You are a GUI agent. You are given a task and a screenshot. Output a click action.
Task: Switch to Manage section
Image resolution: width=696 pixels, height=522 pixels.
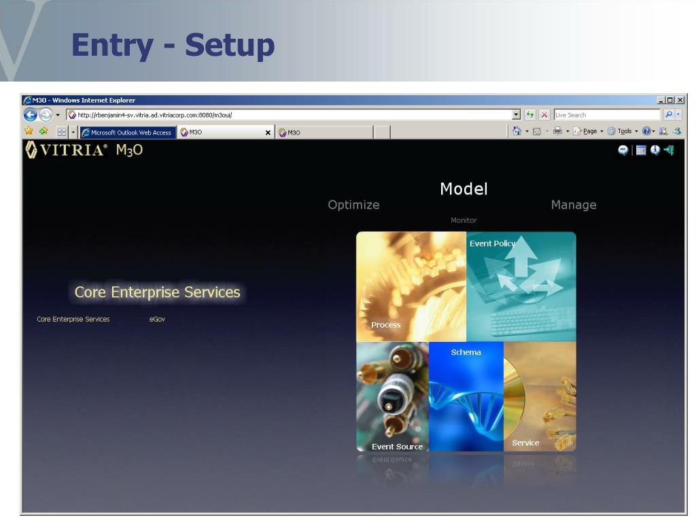pos(574,205)
